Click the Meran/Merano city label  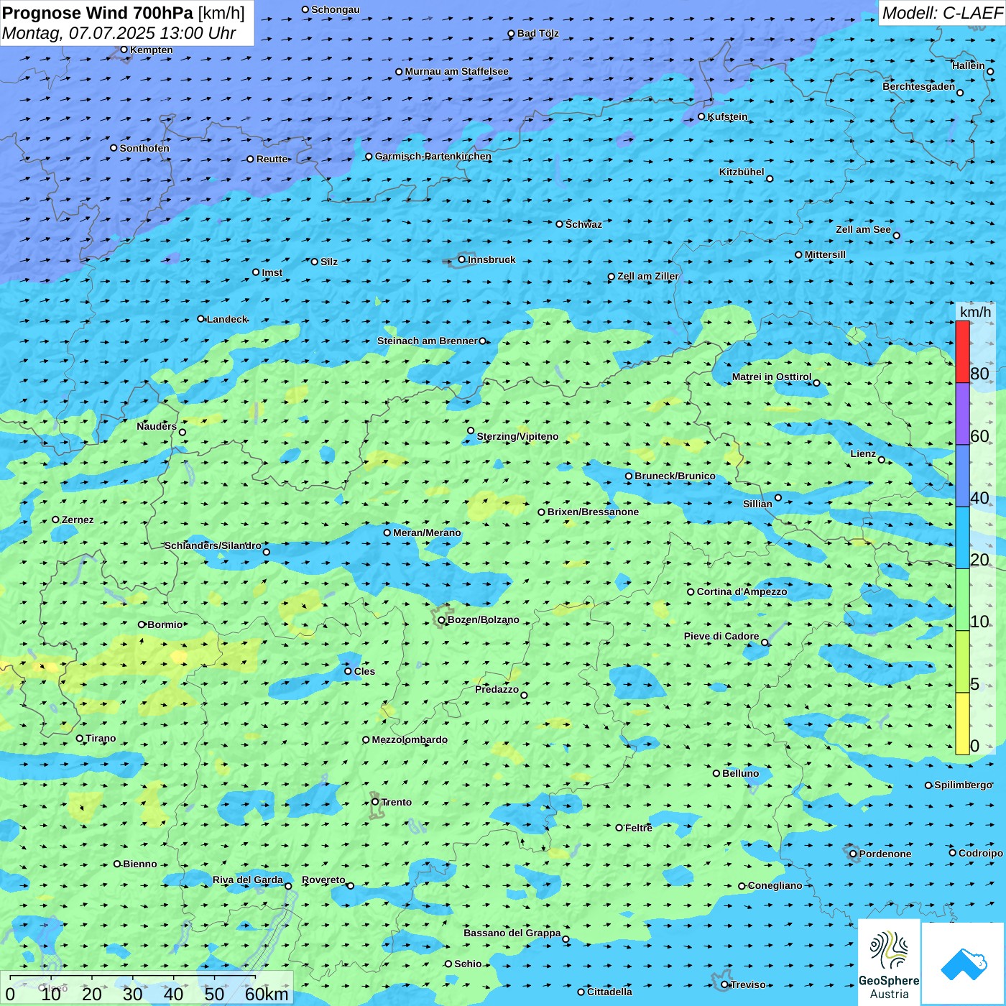pos(427,532)
